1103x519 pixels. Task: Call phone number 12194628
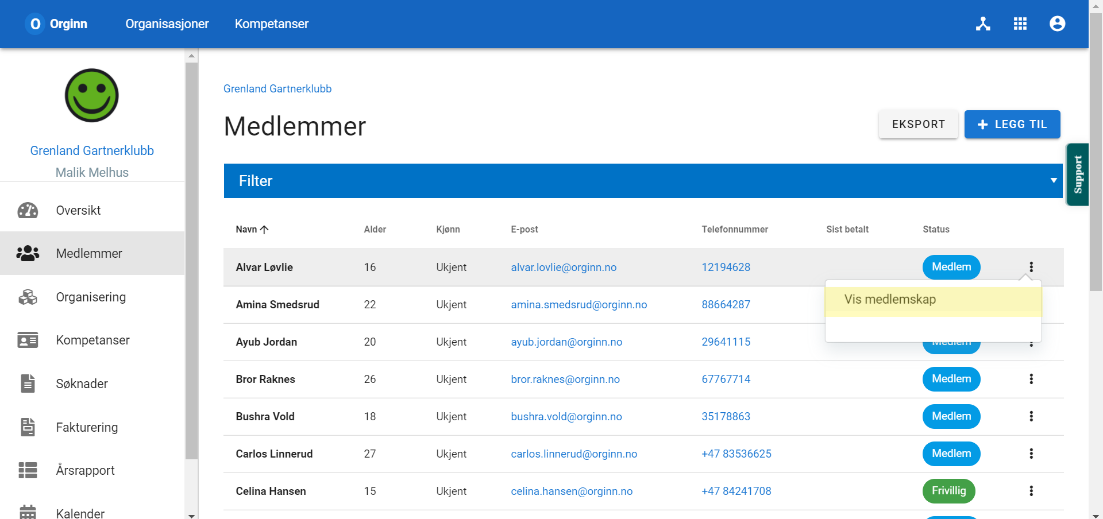726,267
